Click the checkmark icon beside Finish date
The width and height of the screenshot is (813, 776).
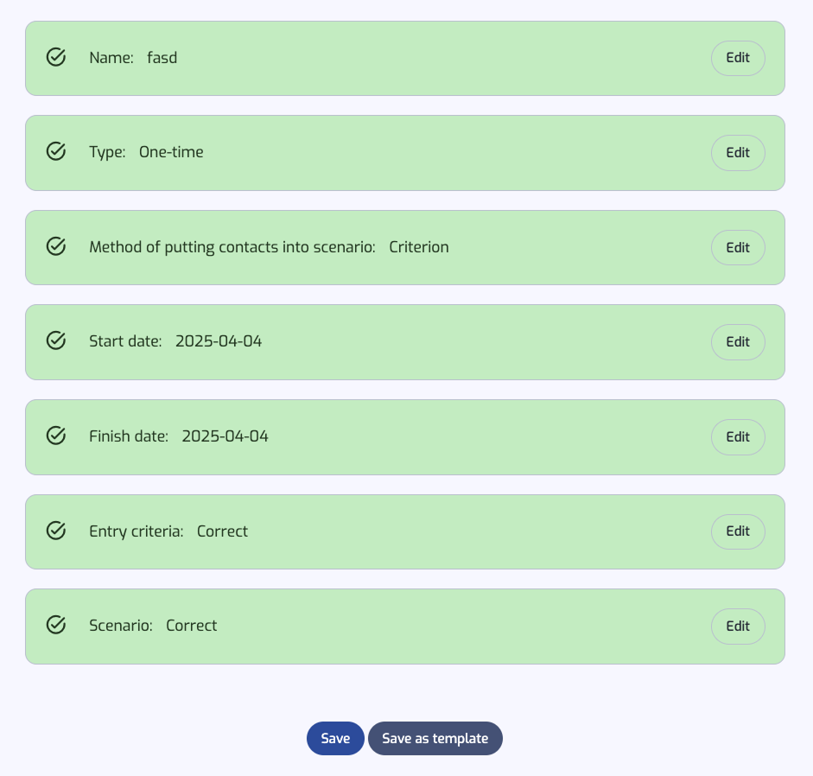pyautogui.click(x=56, y=436)
